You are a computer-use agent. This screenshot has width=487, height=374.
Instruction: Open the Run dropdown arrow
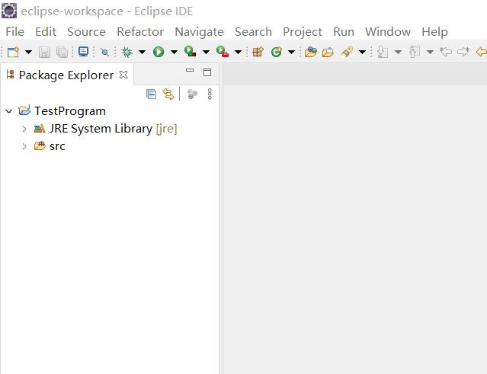click(x=174, y=52)
